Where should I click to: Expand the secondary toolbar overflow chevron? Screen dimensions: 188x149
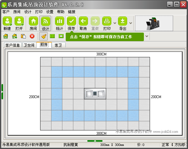[x=147, y=36]
